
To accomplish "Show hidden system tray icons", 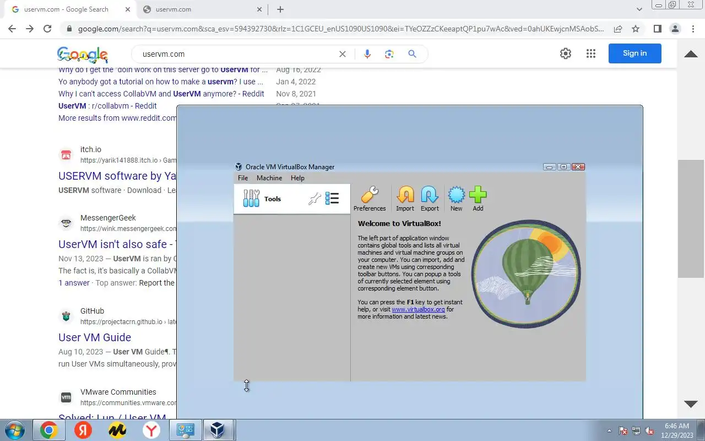I will (609, 431).
